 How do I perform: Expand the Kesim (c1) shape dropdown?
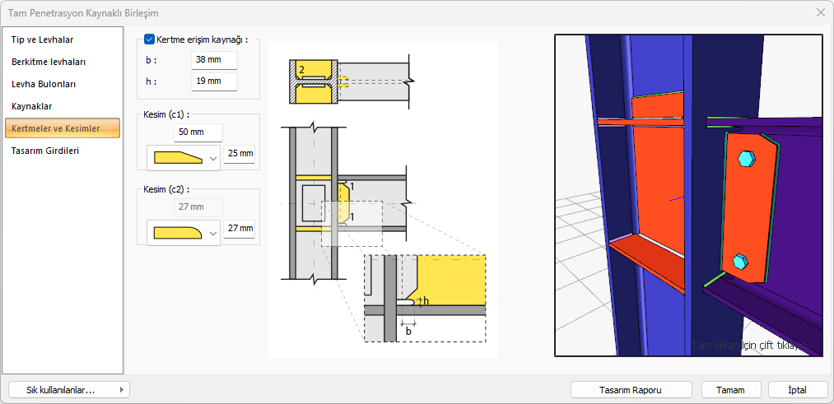pyautogui.click(x=213, y=158)
